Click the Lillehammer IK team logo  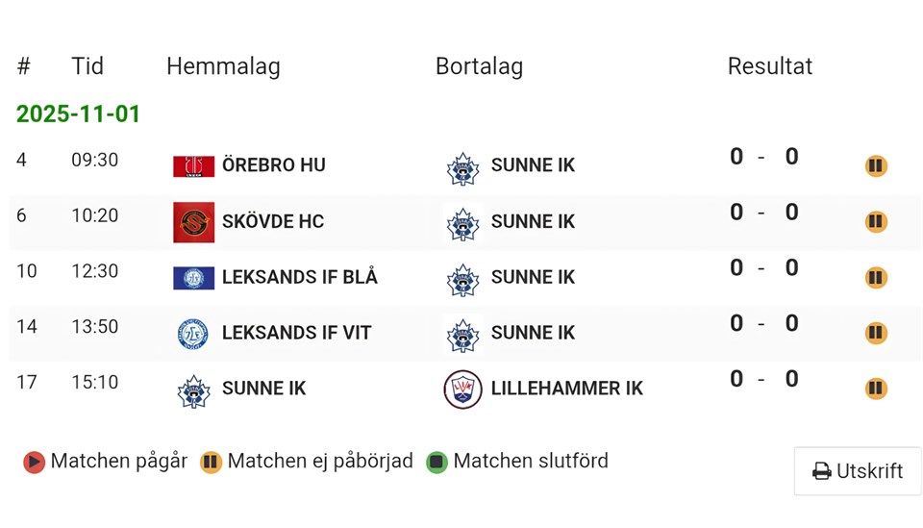[462, 390]
